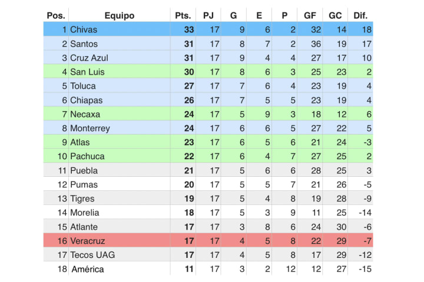Click the Equipo column header

click(119, 16)
